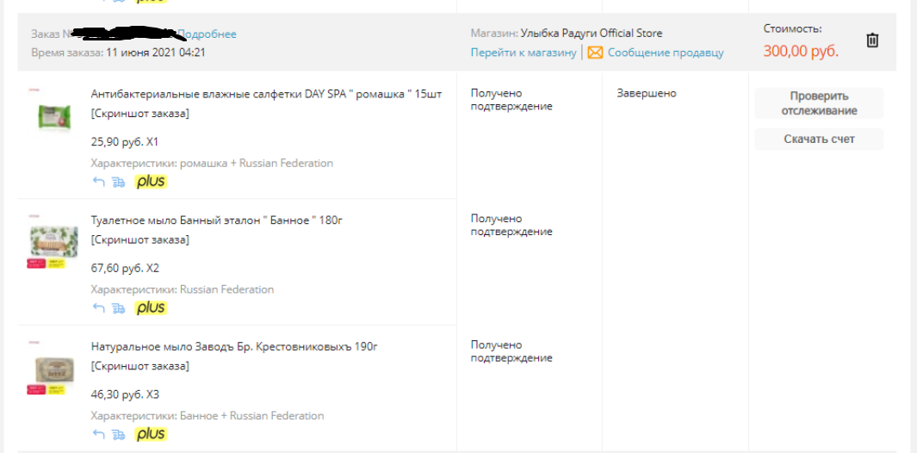This screenshot has width=917, height=453.
Task: Open Скриншот заказа under Банный эталон soap
Action: [x=140, y=240]
